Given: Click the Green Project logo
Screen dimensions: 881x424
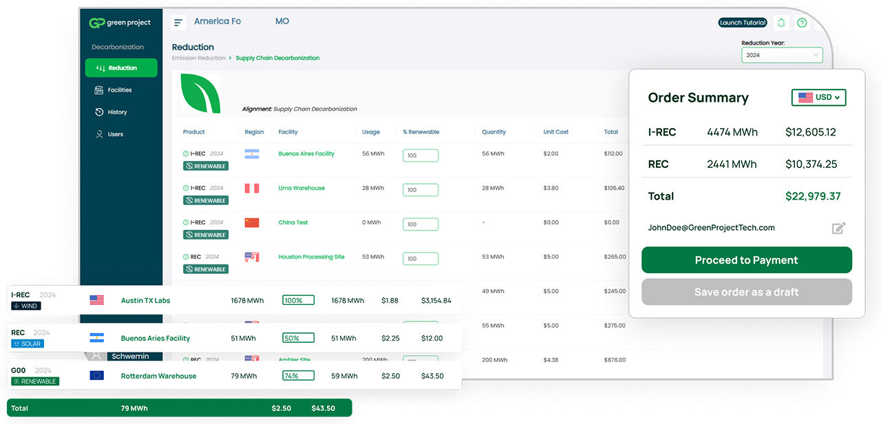Looking at the screenshot, I should (x=120, y=23).
